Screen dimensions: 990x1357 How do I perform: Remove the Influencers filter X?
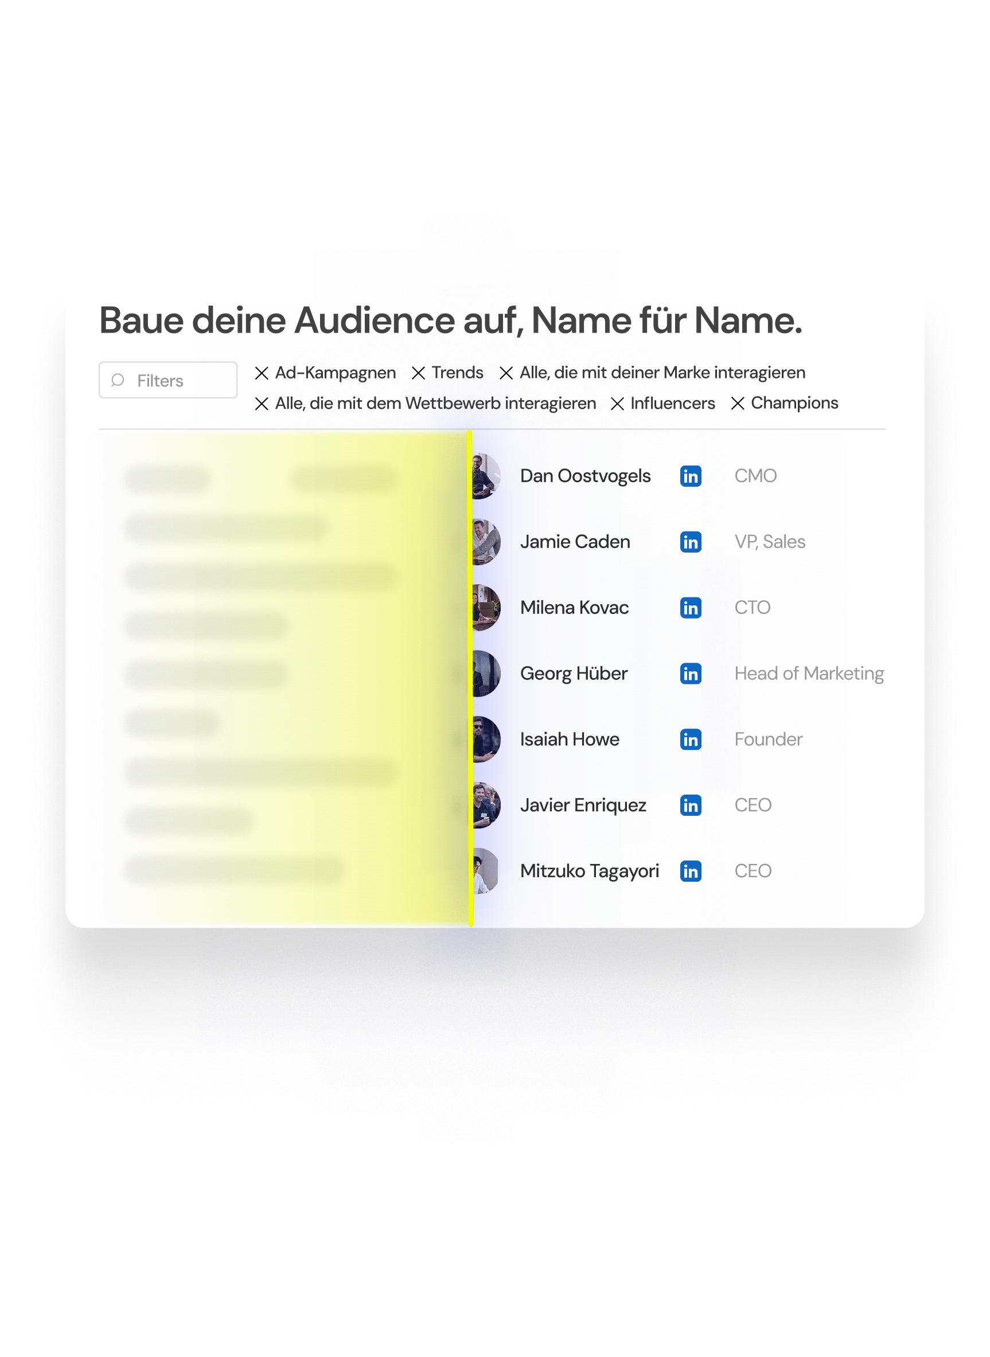(x=617, y=404)
